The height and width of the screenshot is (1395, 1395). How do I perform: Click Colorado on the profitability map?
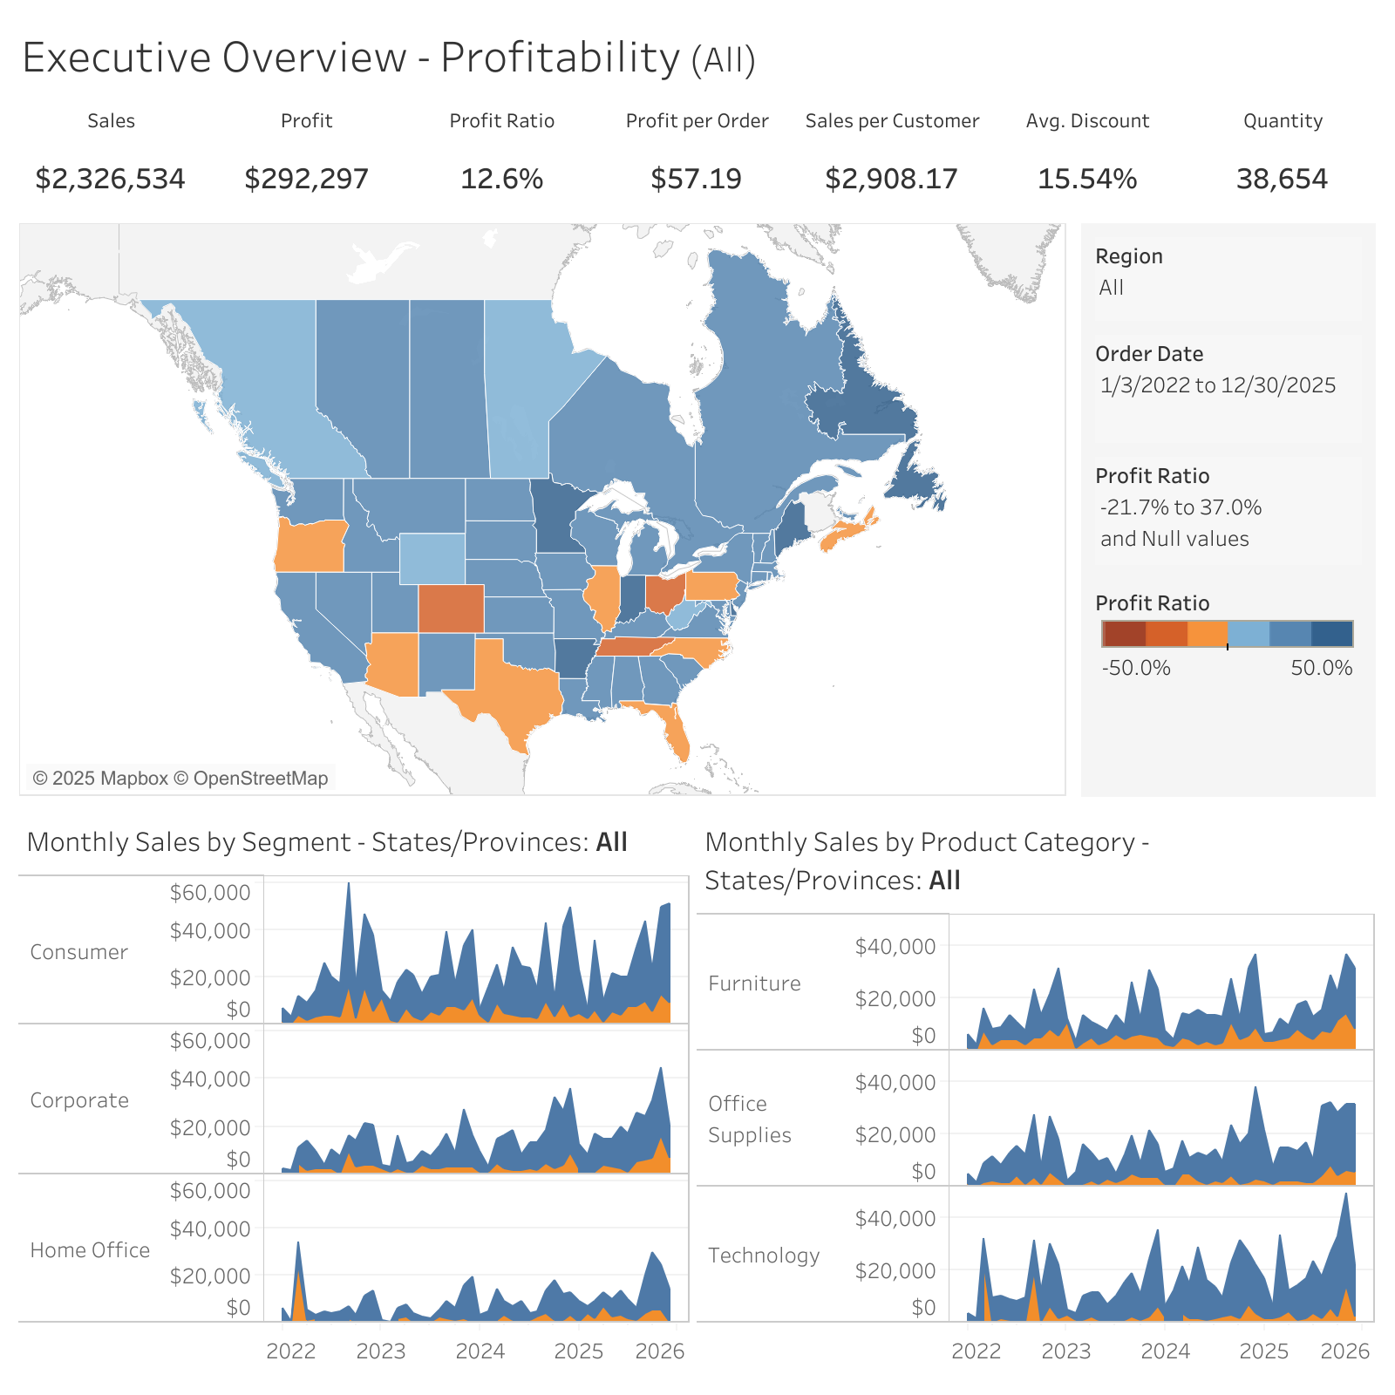pos(451,609)
